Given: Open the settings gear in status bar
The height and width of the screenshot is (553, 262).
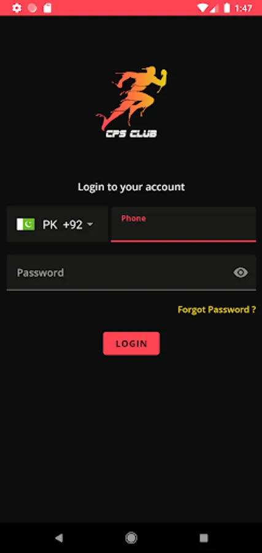Looking at the screenshot, I should (x=17, y=8).
